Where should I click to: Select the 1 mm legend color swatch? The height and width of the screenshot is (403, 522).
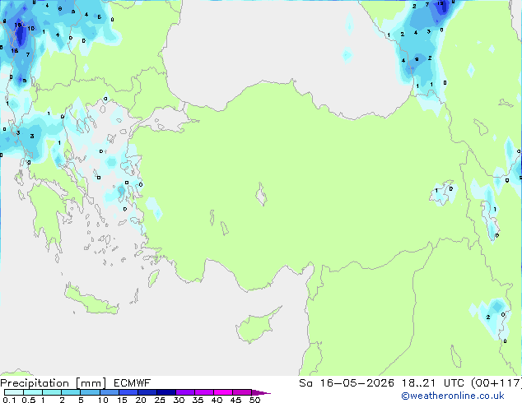click(x=52, y=392)
